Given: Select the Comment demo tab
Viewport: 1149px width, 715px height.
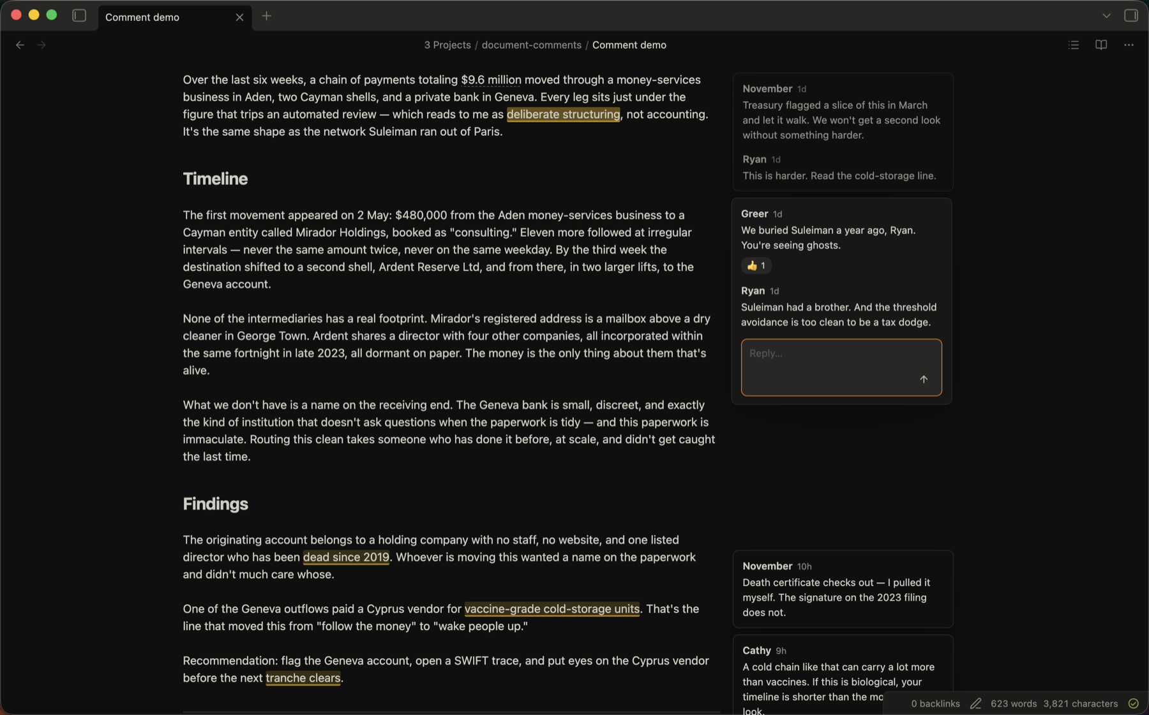Looking at the screenshot, I should point(174,17).
